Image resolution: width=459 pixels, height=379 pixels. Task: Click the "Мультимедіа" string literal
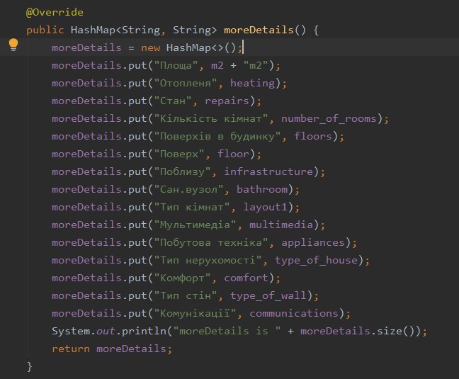(195, 225)
